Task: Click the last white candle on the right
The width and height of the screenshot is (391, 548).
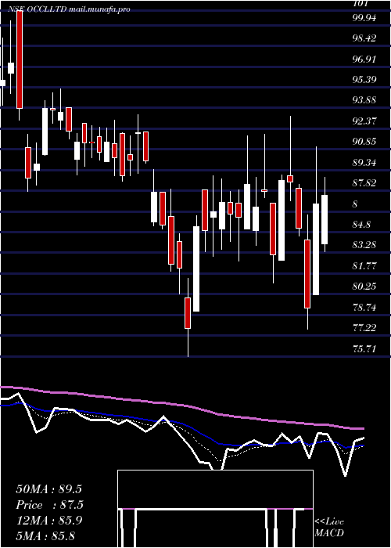Action: [325, 219]
